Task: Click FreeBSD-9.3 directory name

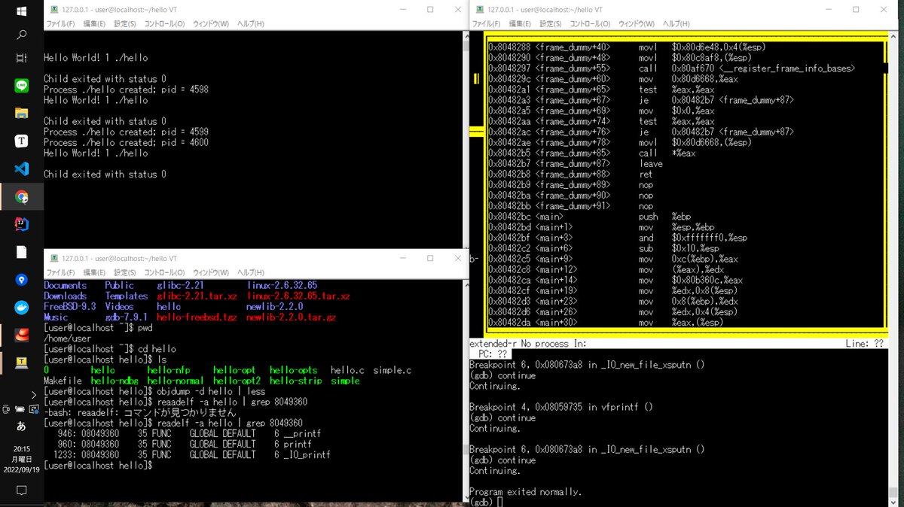Action: 70,307
